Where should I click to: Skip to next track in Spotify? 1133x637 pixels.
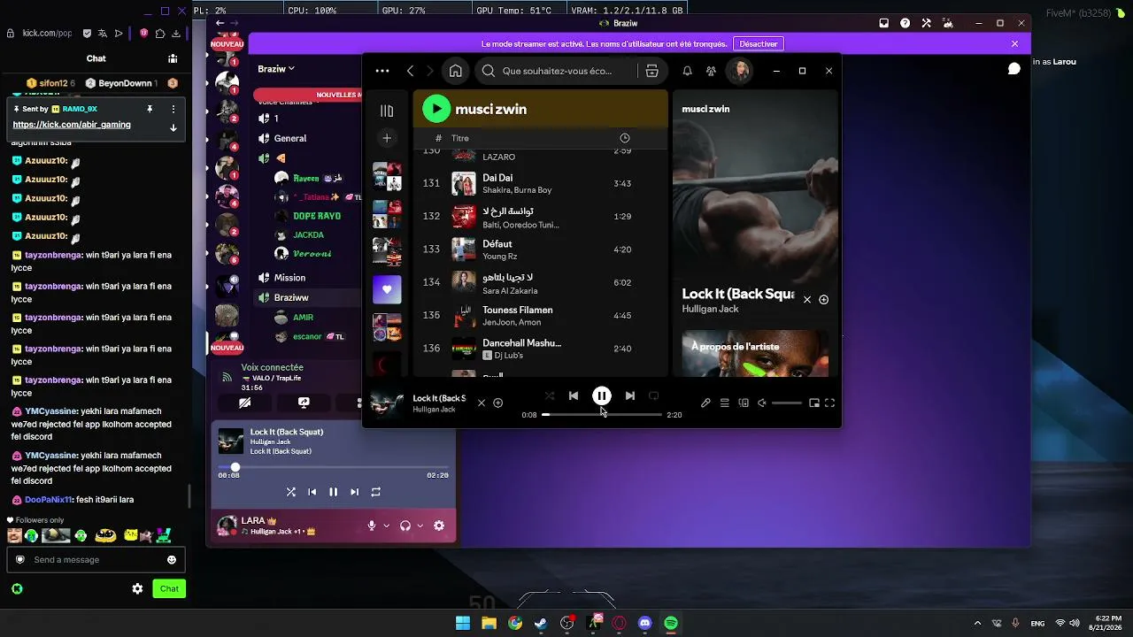click(x=629, y=395)
